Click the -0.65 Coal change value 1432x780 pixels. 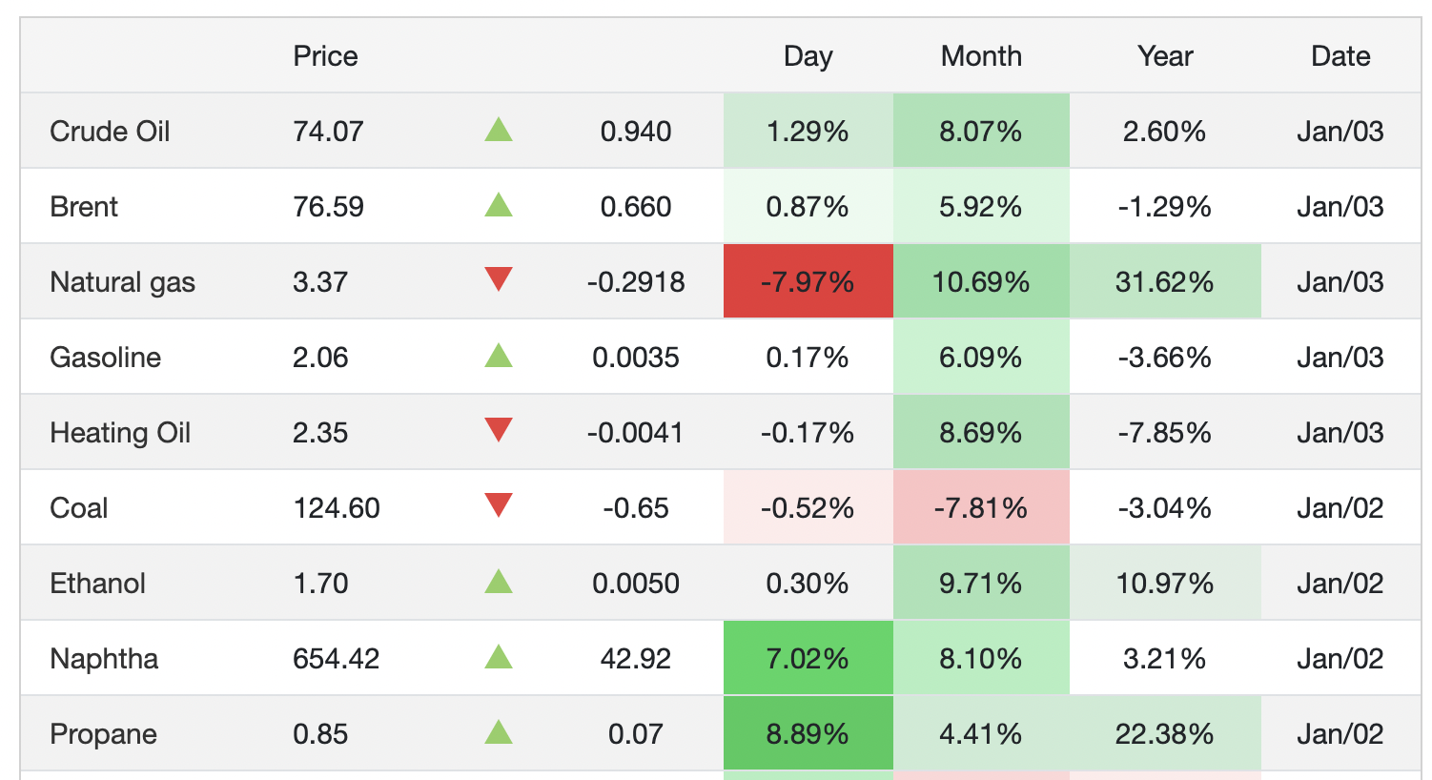click(x=636, y=508)
